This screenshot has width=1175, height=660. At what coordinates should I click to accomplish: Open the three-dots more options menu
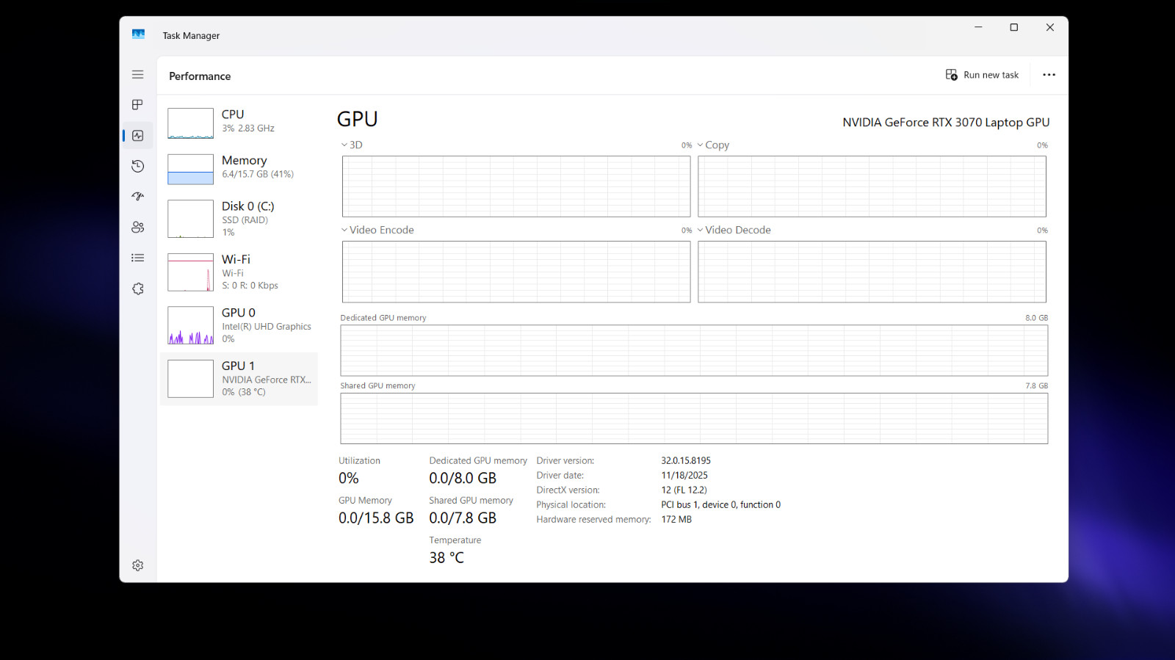(x=1049, y=75)
